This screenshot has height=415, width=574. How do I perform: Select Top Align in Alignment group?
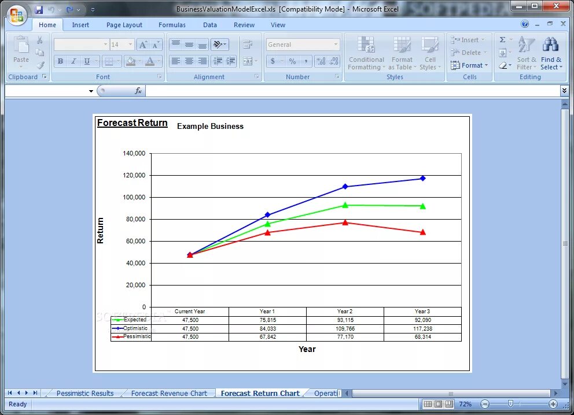point(176,45)
